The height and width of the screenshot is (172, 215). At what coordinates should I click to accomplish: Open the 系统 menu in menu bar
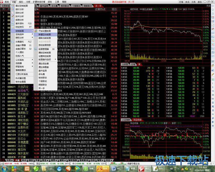pos(7,2)
